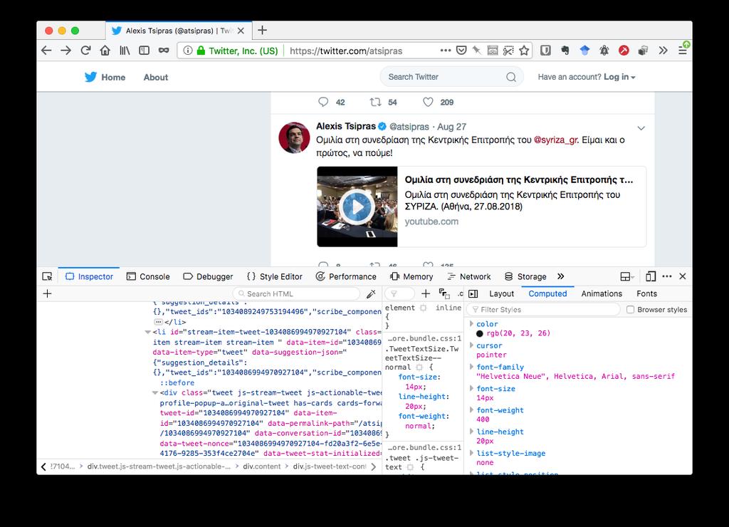
Task: Show more devtools tabs chevron
Action: 561,276
